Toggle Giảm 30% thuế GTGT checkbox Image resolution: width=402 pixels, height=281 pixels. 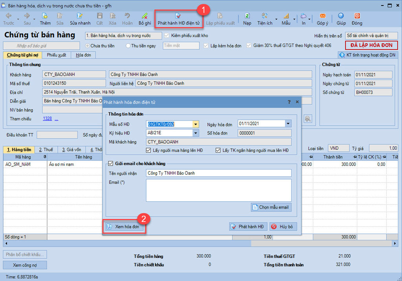coord(249,46)
